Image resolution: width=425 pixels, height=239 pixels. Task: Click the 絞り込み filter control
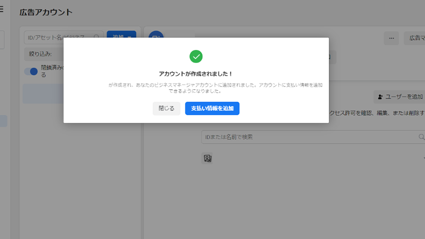click(43, 54)
